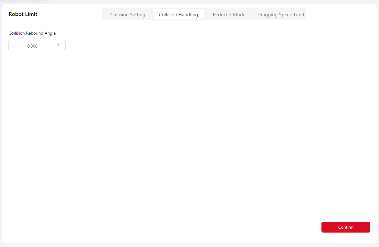Click the Robot Limit heading
379x247 pixels.
point(23,14)
